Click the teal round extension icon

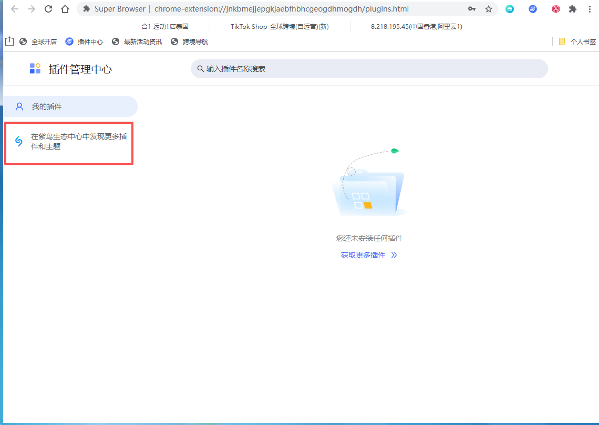pyautogui.click(x=510, y=9)
